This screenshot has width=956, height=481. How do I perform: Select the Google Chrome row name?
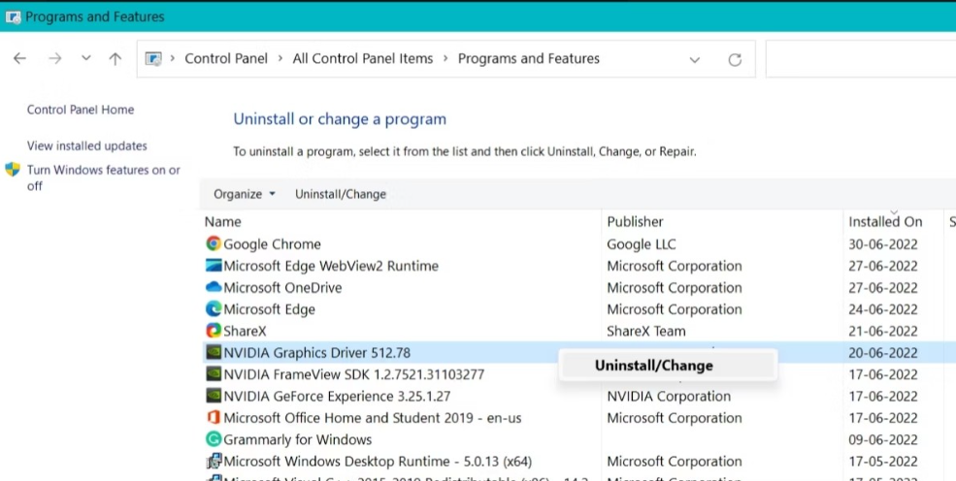(x=272, y=244)
